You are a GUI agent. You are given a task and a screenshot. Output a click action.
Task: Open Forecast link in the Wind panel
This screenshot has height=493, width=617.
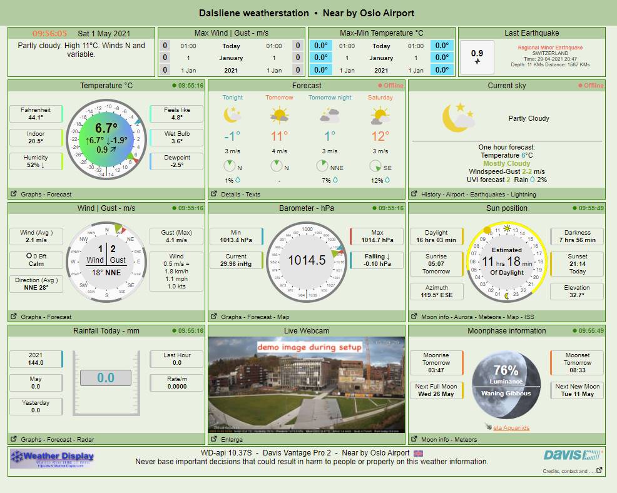(59, 317)
